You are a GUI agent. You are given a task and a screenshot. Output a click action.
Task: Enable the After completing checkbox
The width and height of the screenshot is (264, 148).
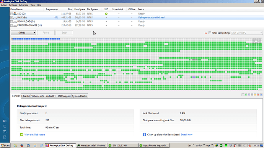tap(210, 33)
